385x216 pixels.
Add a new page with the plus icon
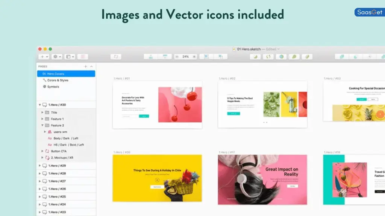coord(86,67)
